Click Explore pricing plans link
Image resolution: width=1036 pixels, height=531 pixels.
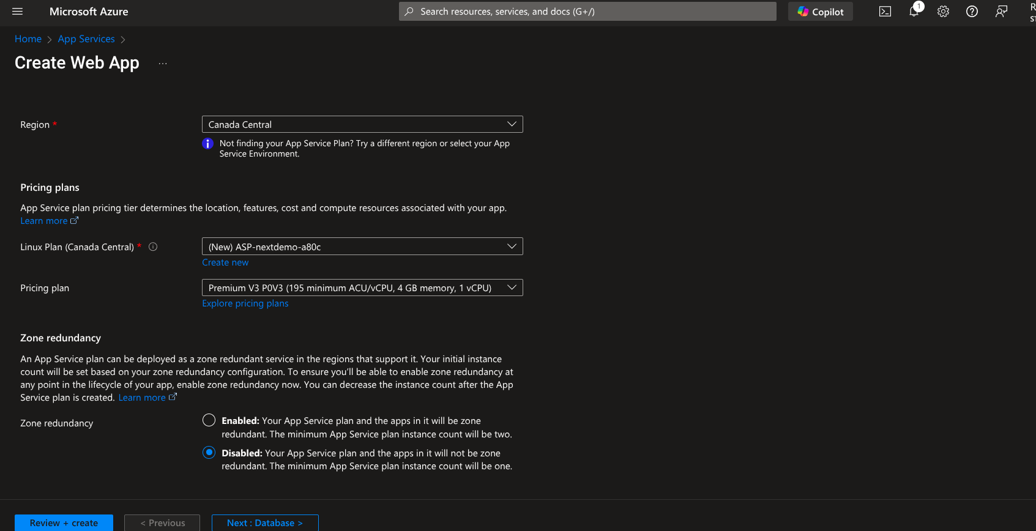[245, 303]
